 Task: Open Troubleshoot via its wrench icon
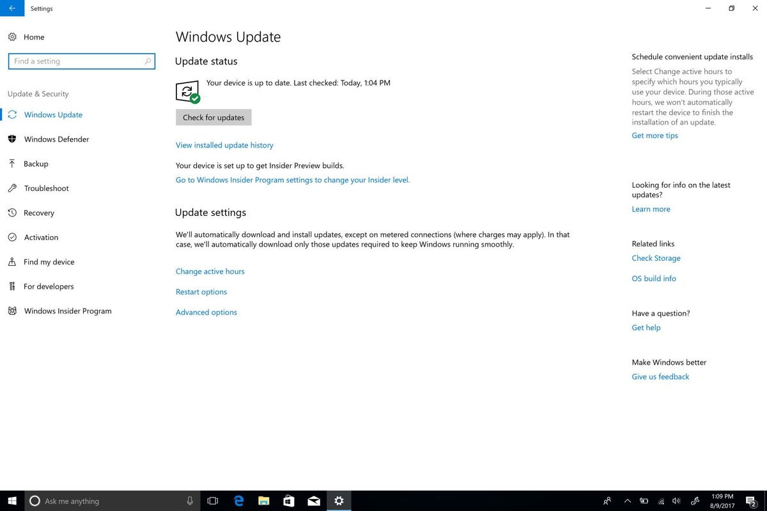point(12,188)
